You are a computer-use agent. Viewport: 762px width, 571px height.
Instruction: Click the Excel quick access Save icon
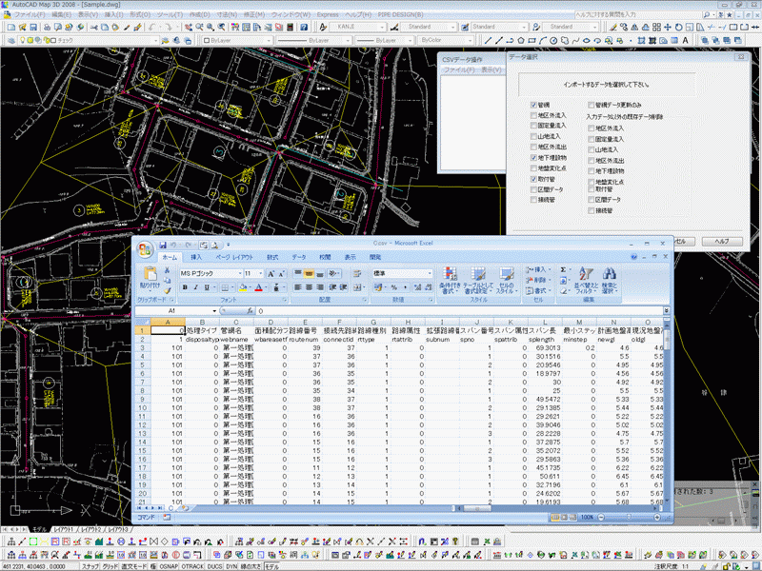tap(164, 245)
